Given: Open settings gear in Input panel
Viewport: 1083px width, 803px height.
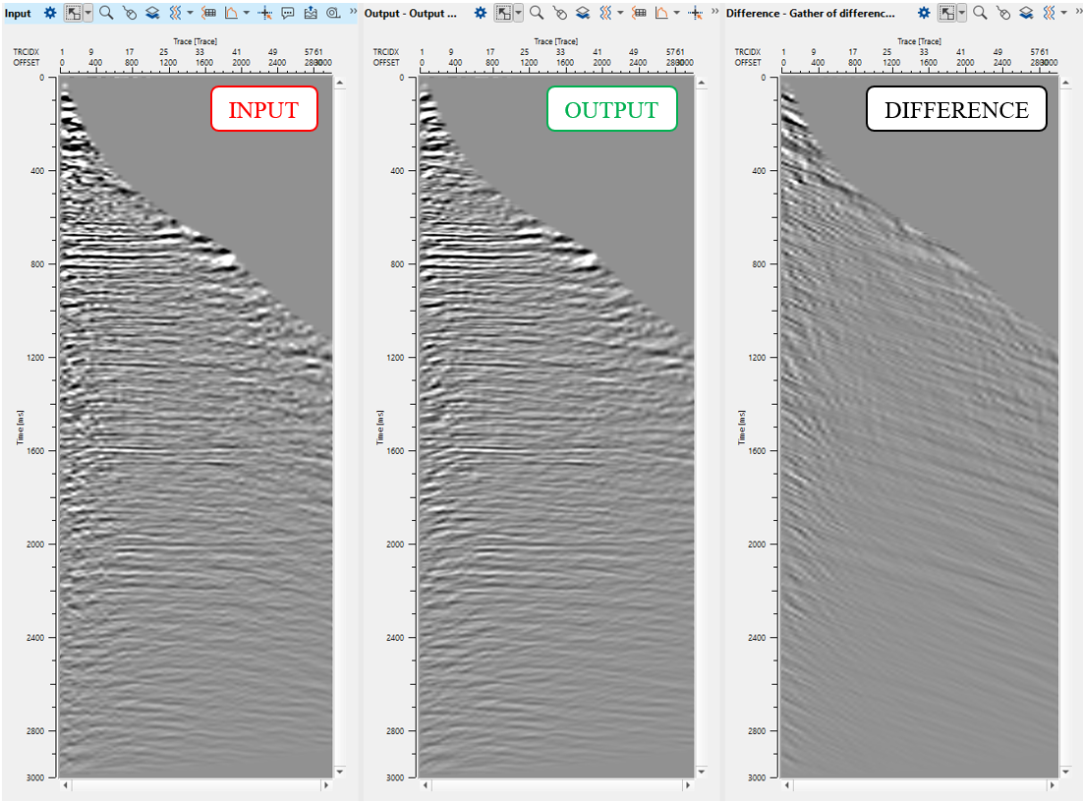Looking at the screenshot, I should 50,14.
